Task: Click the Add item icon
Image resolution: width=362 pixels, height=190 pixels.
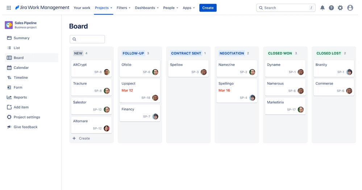Action: pyautogui.click(x=9, y=107)
